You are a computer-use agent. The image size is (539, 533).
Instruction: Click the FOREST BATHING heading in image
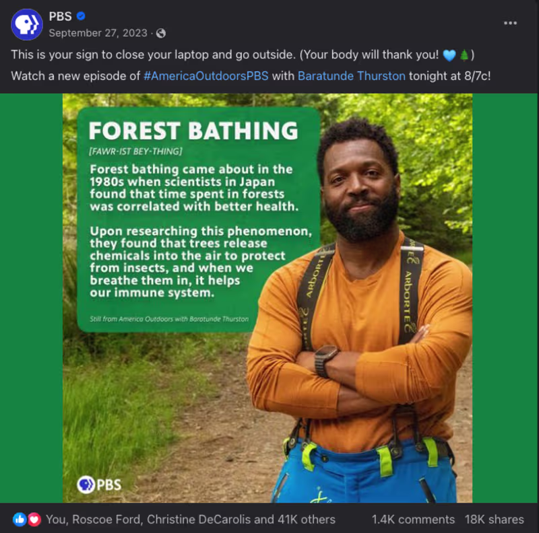pos(193,130)
